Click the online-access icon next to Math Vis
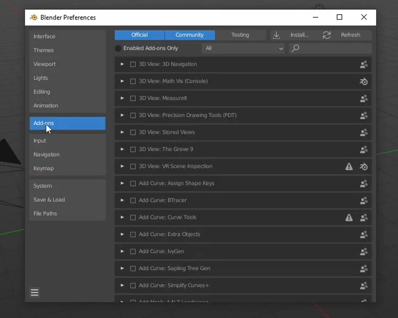398x318 pixels. (x=364, y=81)
